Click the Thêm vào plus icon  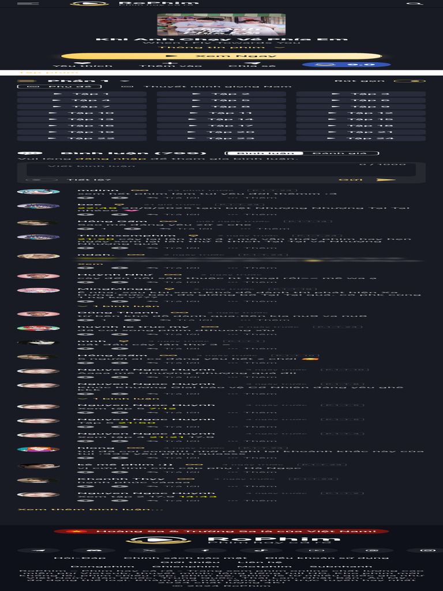coord(171,63)
